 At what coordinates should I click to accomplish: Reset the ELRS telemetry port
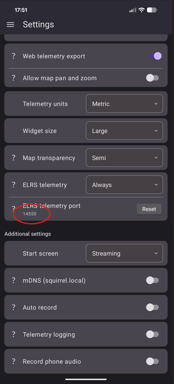coord(149,209)
